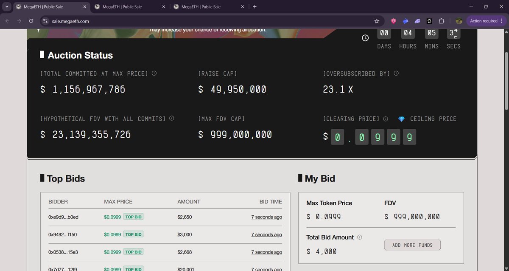The height and width of the screenshot is (271, 509).
Task: Minimize the Chrome window
Action: [471, 7]
